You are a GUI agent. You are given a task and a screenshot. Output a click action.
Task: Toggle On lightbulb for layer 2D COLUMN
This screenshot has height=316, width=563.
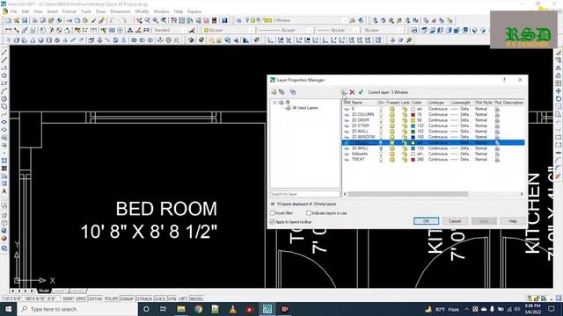tap(381, 115)
